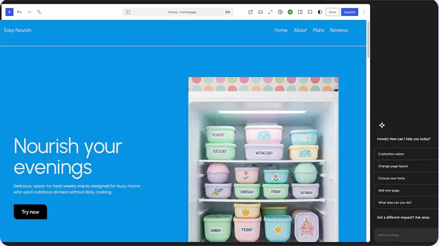Open the comments speech bubble icon

pyautogui.click(x=310, y=12)
